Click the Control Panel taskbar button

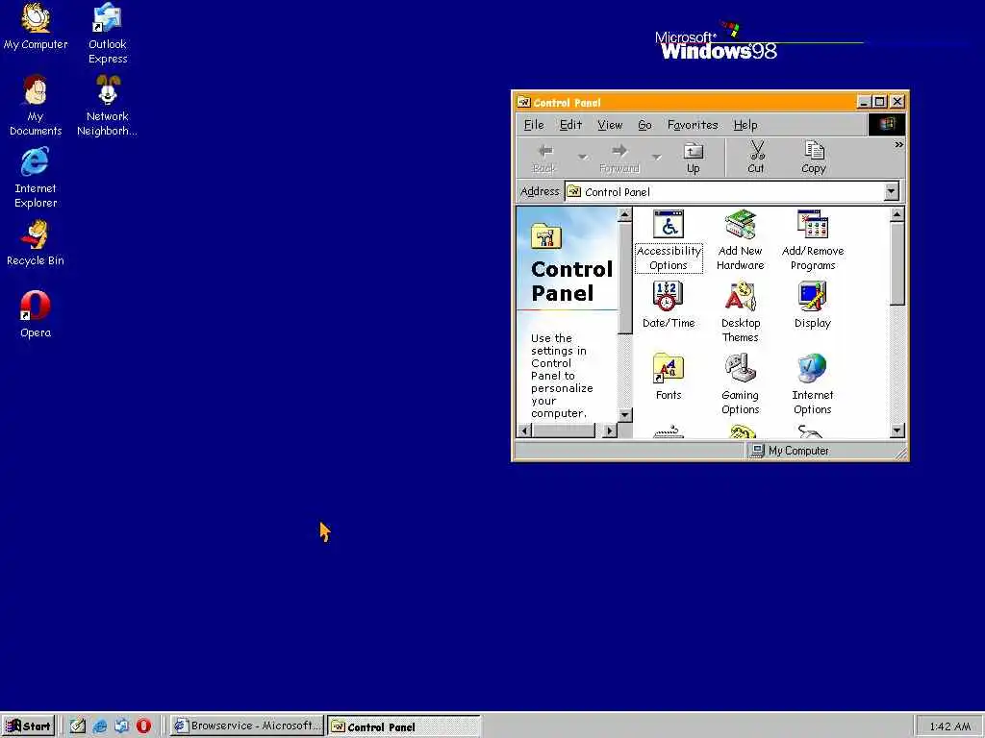click(404, 726)
